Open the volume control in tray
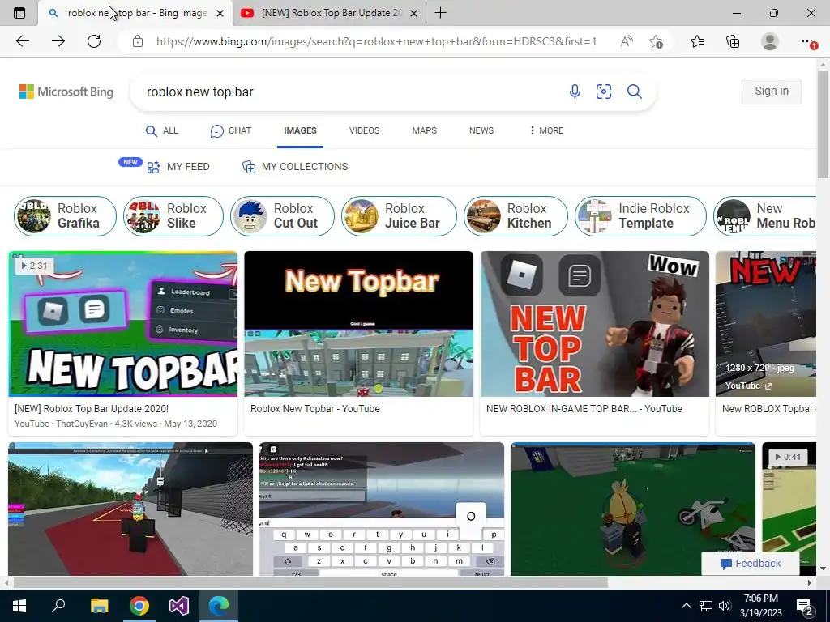The height and width of the screenshot is (622, 830). (x=725, y=606)
